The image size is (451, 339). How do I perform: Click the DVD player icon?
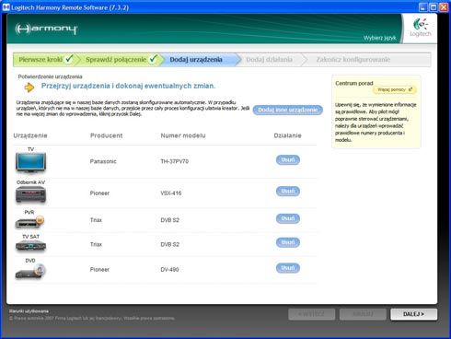[x=30, y=272]
